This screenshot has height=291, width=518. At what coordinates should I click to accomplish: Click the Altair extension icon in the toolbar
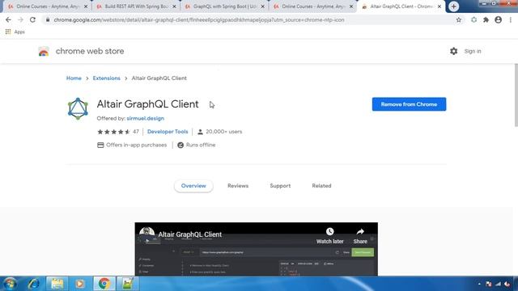tap(473, 19)
